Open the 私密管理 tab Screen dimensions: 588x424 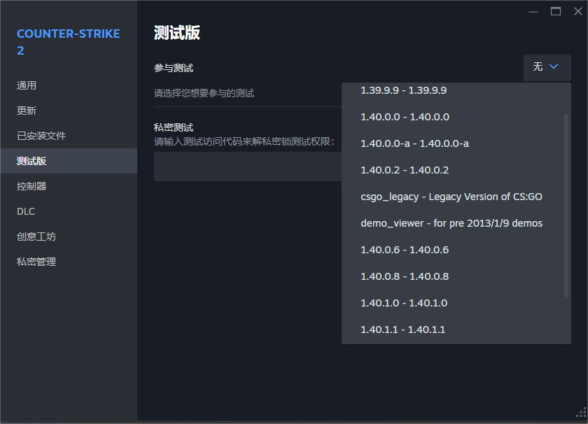[36, 262]
